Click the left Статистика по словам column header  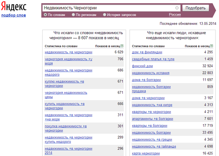61,46
